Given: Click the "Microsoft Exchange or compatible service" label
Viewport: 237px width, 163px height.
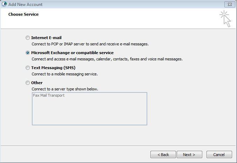Looking at the screenshot, I should (72, 53).
